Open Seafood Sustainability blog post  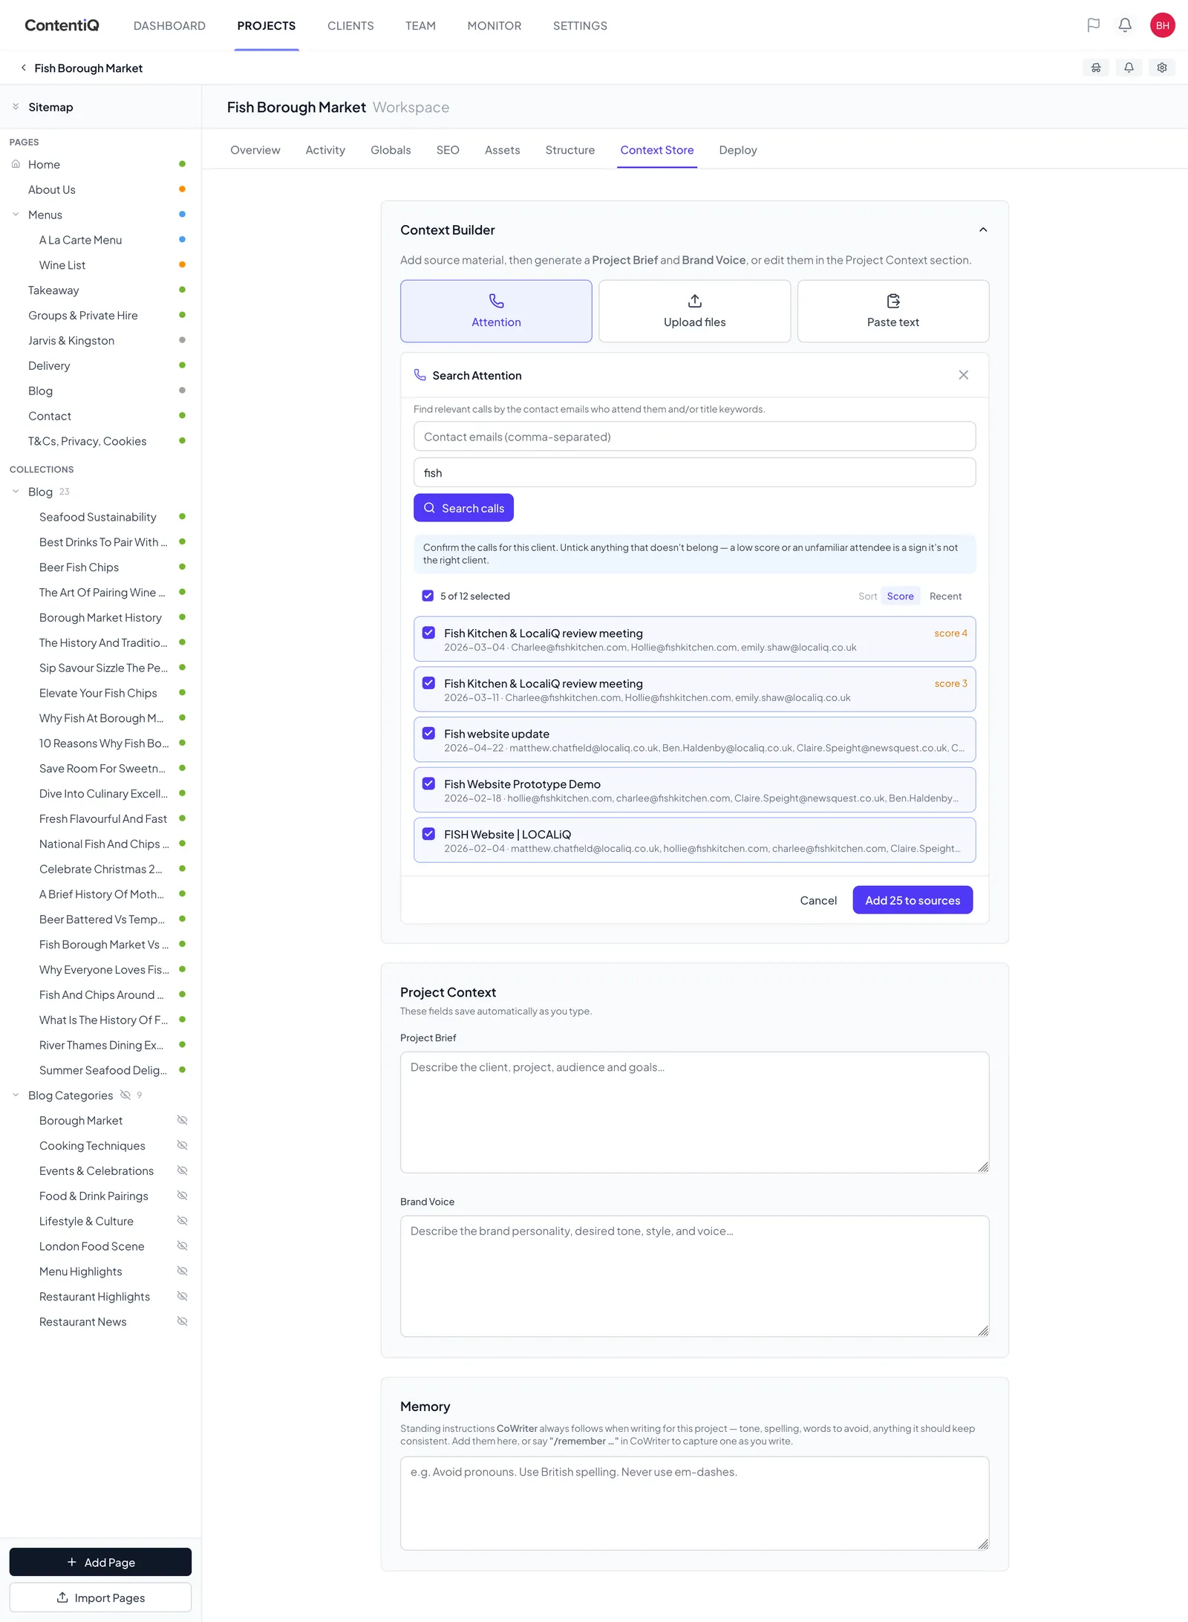pos(98,517)
